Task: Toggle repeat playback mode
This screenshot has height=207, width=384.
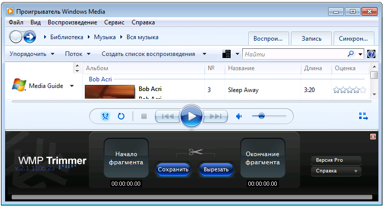Action: (121, 116)
